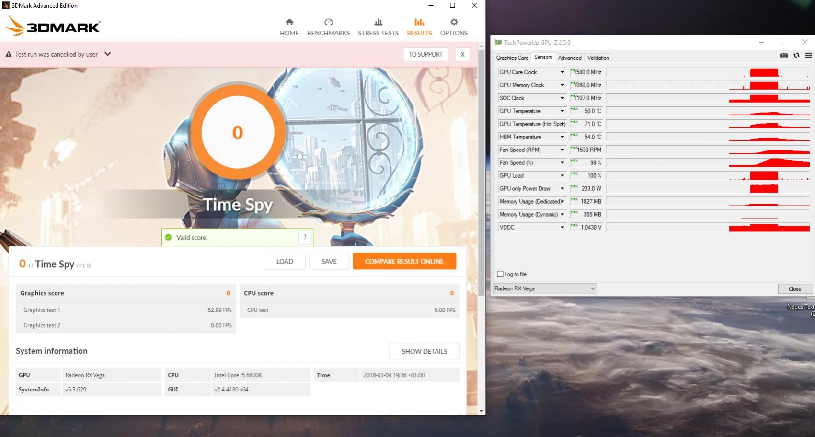Open the GPU Temperature (Hot Spot) sensor dropdown

(562, 124)
